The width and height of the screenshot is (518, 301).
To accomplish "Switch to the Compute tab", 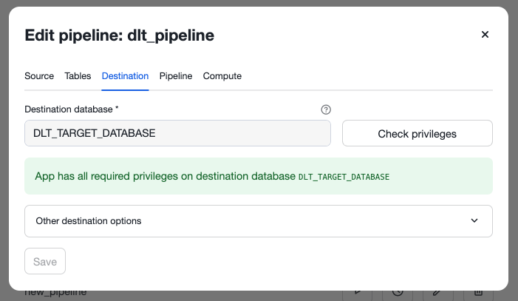I will (x=222, y=76).
